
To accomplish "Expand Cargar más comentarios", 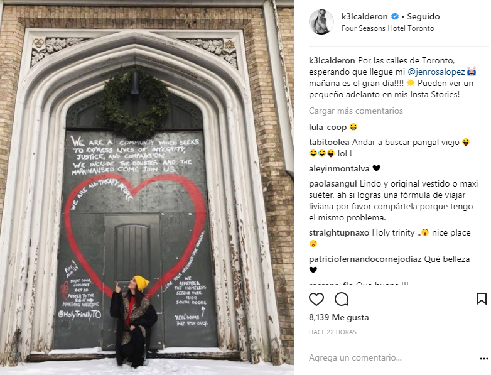I will [x=356, y=111].
